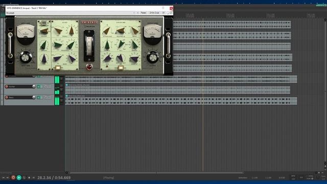This screenshot has width=327, height=184.
Task: Click purple knob in compressor's last column
Action: pos(135,59)
